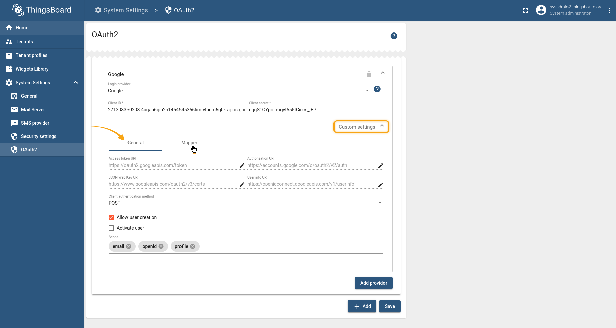Click the User info URI field

[312, 184]
